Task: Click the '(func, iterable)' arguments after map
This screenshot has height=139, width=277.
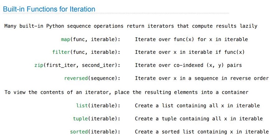Action: (94, 40)
